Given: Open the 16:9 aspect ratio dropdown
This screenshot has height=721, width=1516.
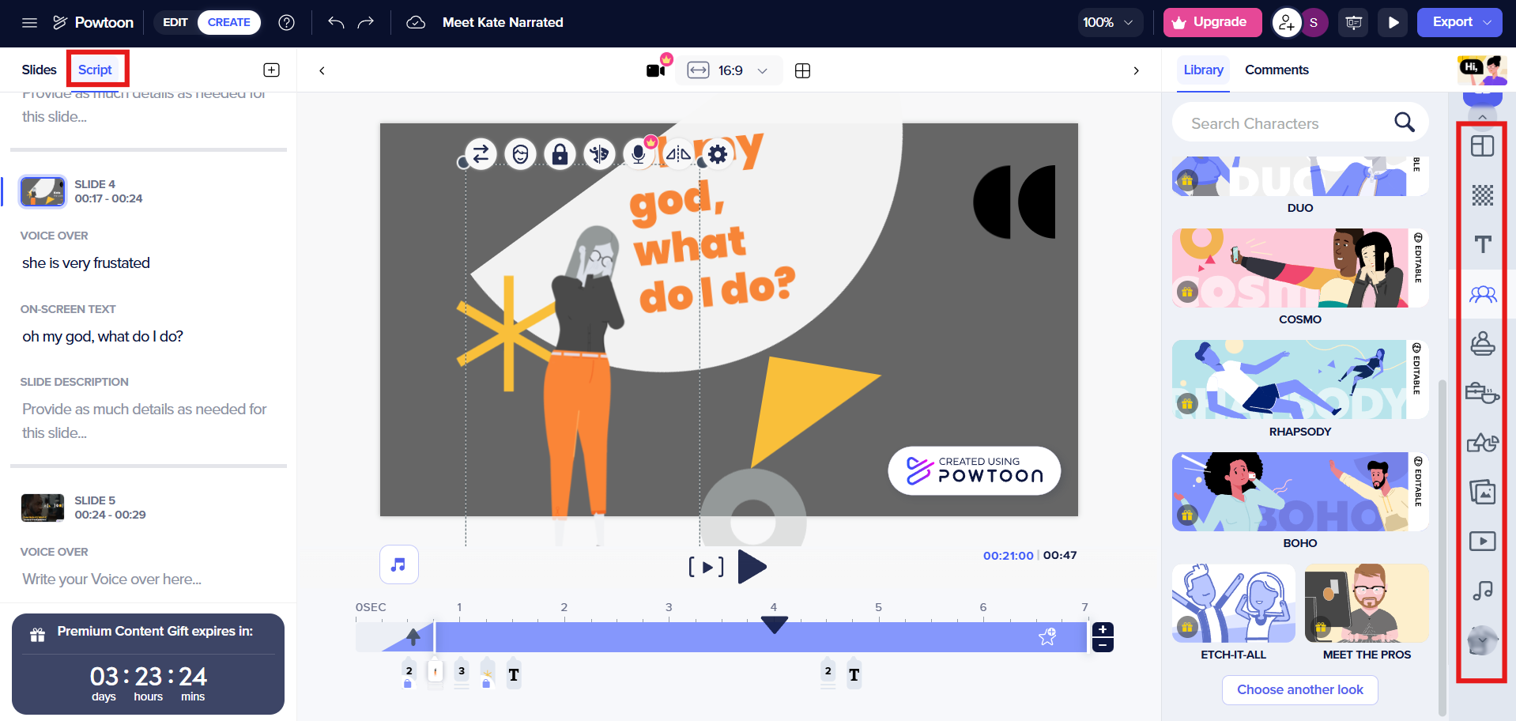Looking at the screenshot, I should (729, 70).
